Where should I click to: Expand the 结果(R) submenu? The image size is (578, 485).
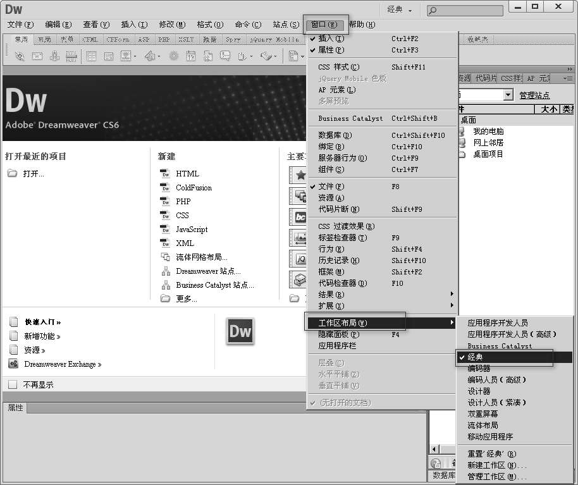click(x=382, y=295)
